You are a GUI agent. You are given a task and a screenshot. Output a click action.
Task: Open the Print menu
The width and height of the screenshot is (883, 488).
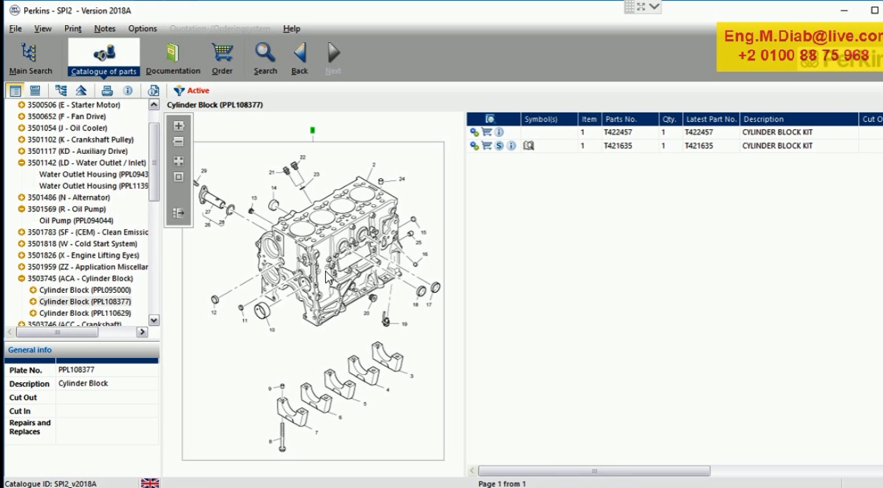coord(73,28)
